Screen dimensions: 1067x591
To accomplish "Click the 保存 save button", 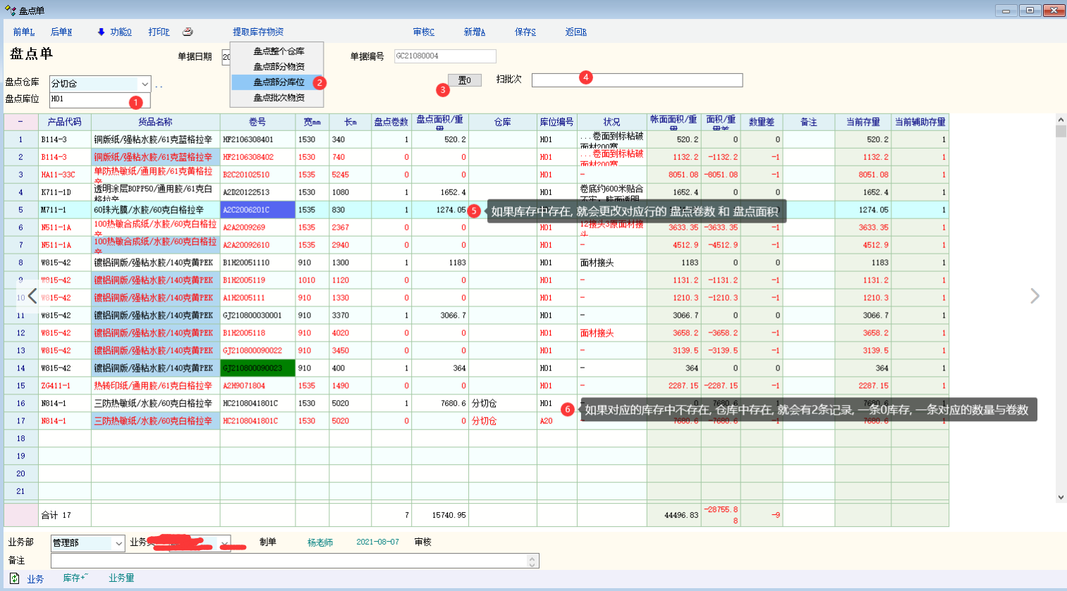I will (x=525, y=32).
